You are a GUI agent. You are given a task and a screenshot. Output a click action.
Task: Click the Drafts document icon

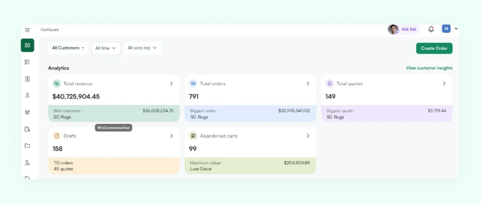[x=57, y=136]
